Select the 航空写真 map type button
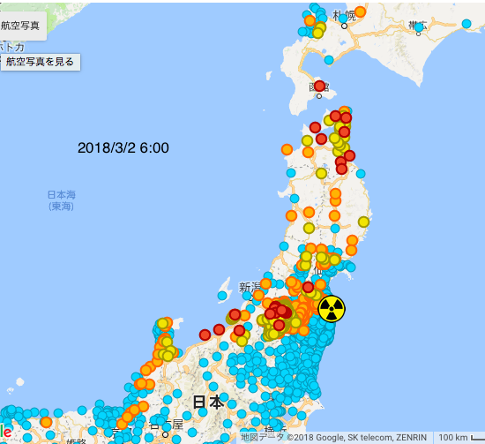The height and width of the screenshot is (444, 485). (x=20, y=26)
